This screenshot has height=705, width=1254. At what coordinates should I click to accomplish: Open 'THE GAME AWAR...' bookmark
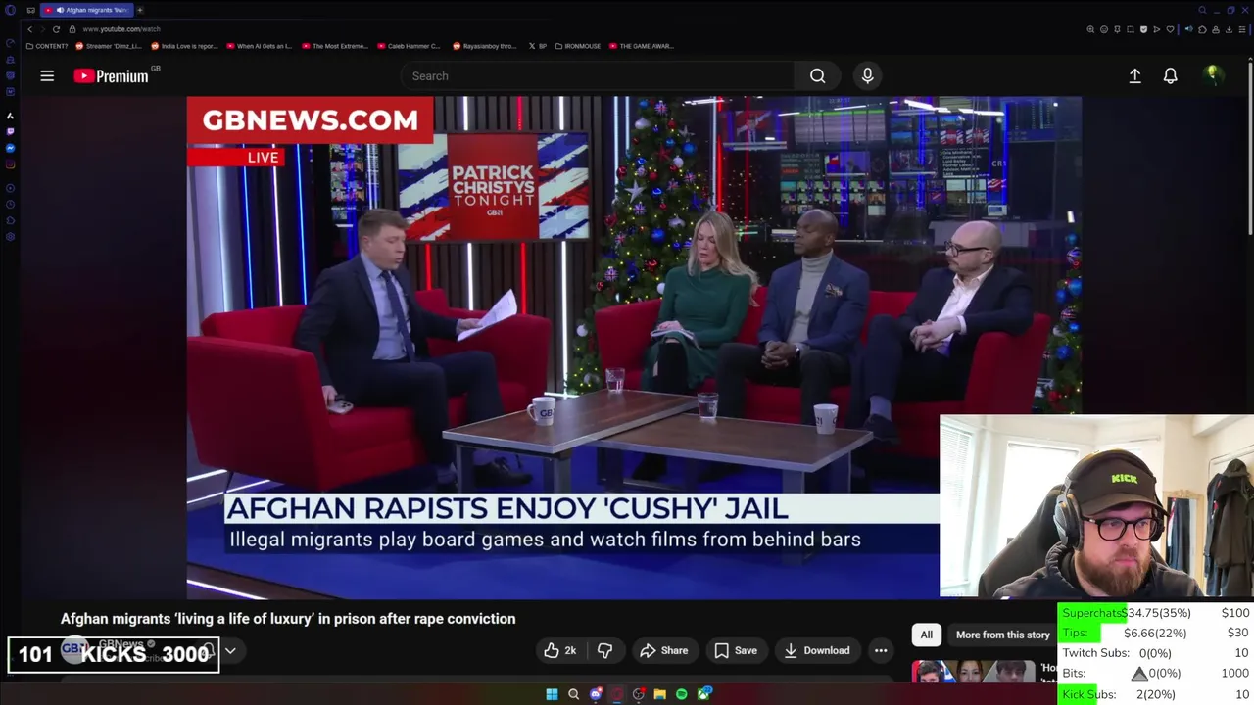[641, 46]
